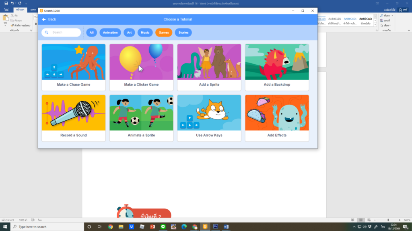This screenshot has width=412, height=231.
Task: Click the LINE app taskbar icon
Action: [x=163, y=227]
